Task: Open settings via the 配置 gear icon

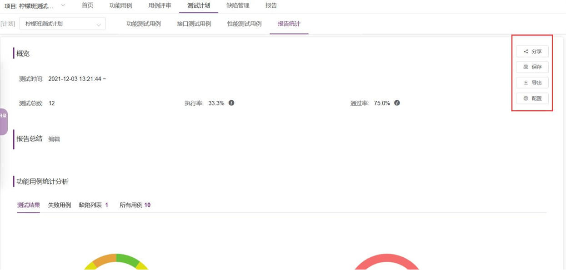Action: point(526,98)
